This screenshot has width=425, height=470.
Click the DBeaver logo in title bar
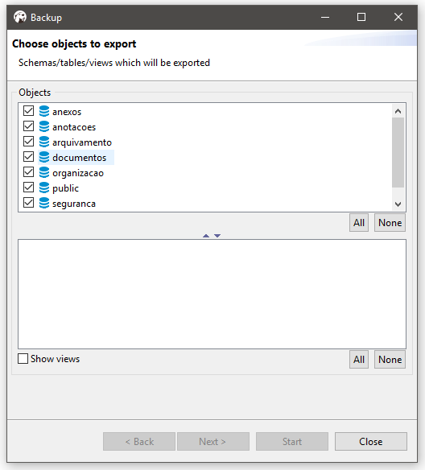[x=20, y=17]
